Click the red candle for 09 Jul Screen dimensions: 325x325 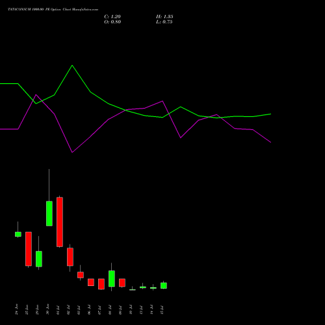pos(122,283)
